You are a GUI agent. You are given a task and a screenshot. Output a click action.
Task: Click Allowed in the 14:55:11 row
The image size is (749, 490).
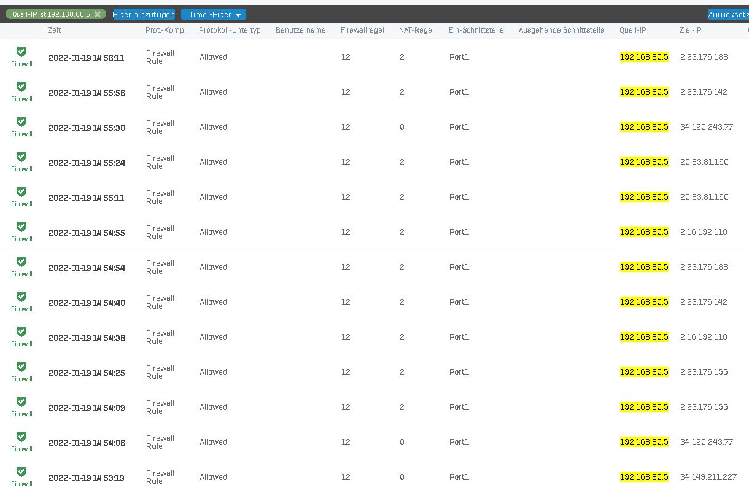pos(214,196)
